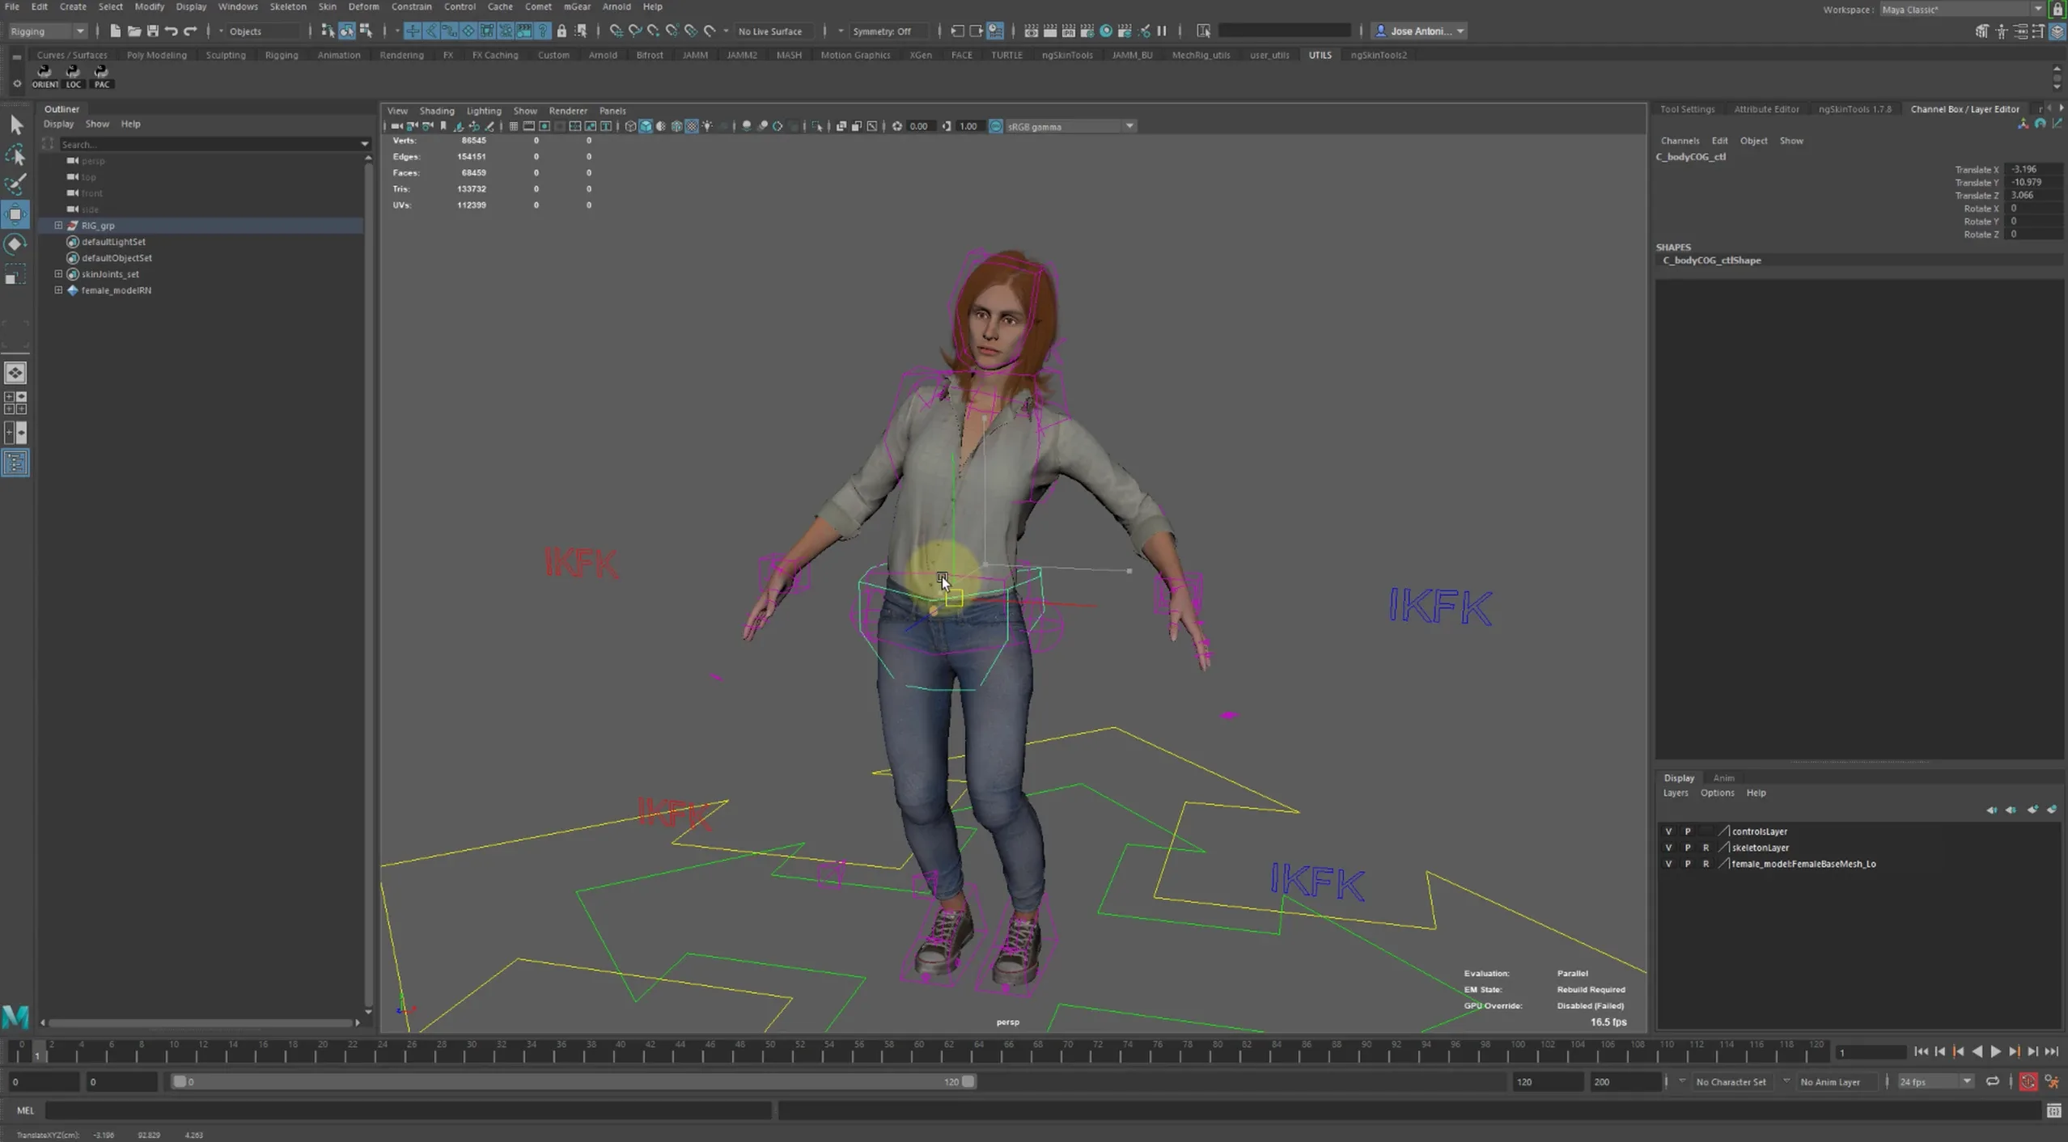2068x1142 pixels.
Task: Pick the Paint Selection tool
Action: [x=15, y=184]
